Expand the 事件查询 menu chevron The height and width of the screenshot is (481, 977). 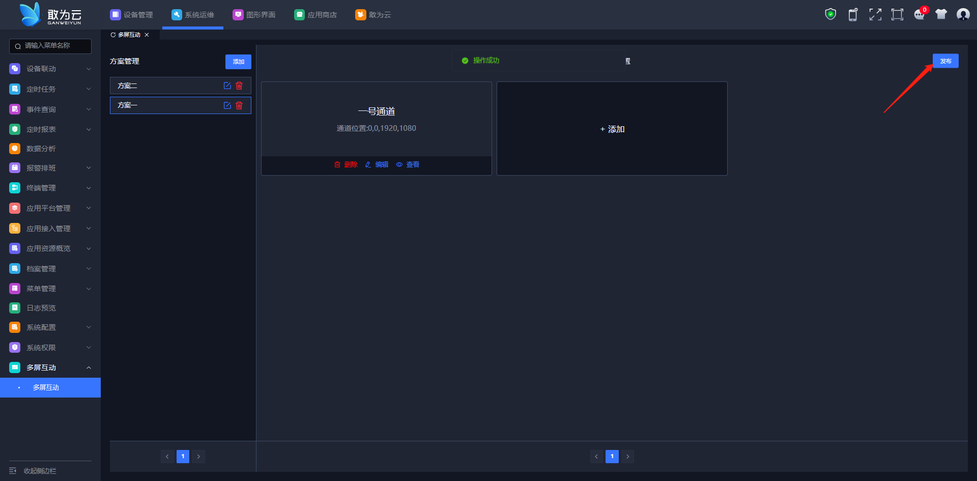[89, 109]
